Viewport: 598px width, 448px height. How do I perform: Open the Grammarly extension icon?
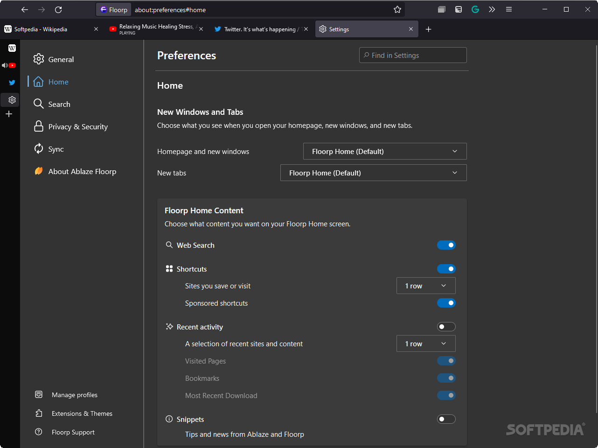click(x=475, y=9)
